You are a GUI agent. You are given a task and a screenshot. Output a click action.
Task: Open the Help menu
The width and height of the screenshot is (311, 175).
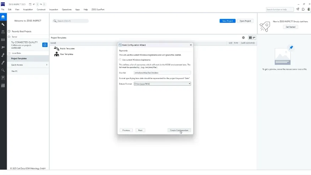[86, 10]
